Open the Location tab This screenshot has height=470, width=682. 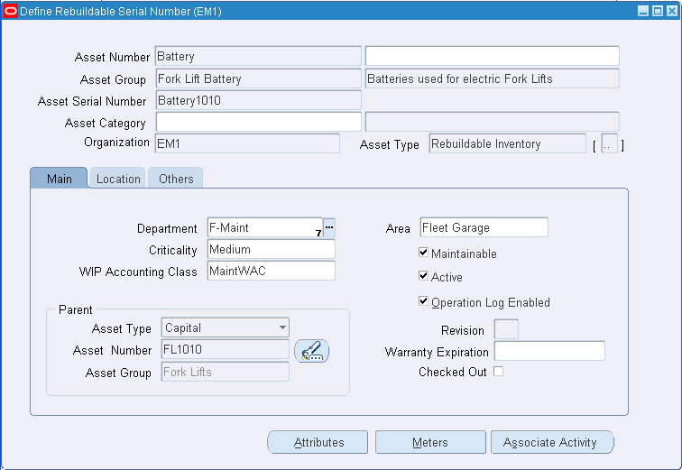(118, 179)
